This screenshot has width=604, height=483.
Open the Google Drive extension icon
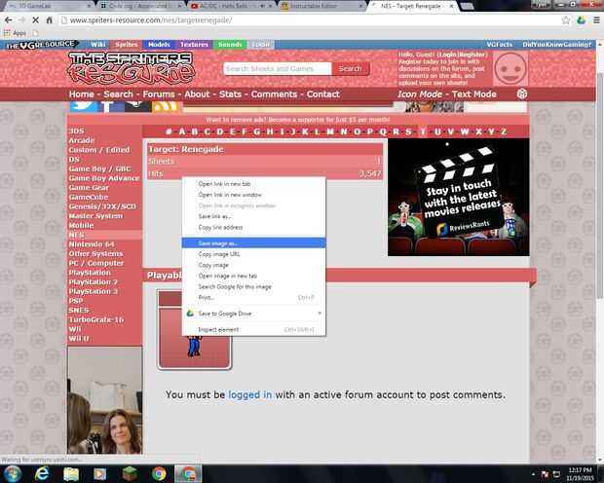pyautogui.click(x=582, y=20)
